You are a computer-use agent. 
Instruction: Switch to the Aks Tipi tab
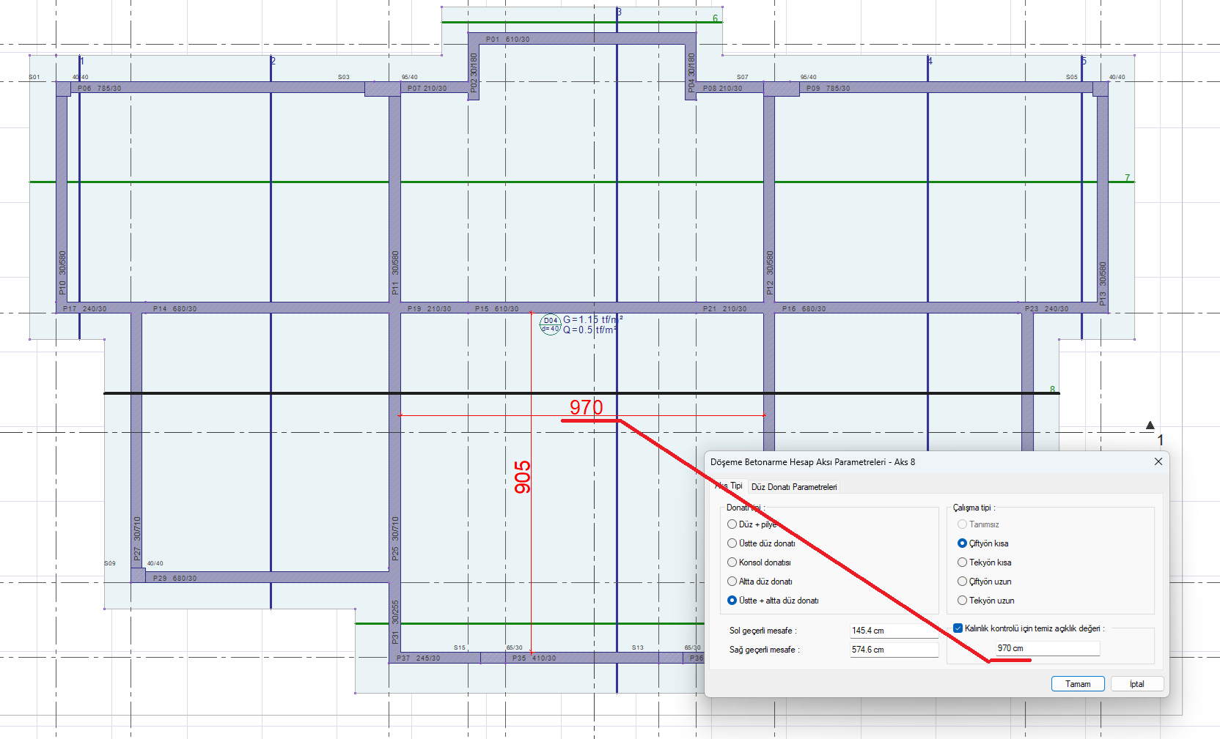tap(730, 486)
